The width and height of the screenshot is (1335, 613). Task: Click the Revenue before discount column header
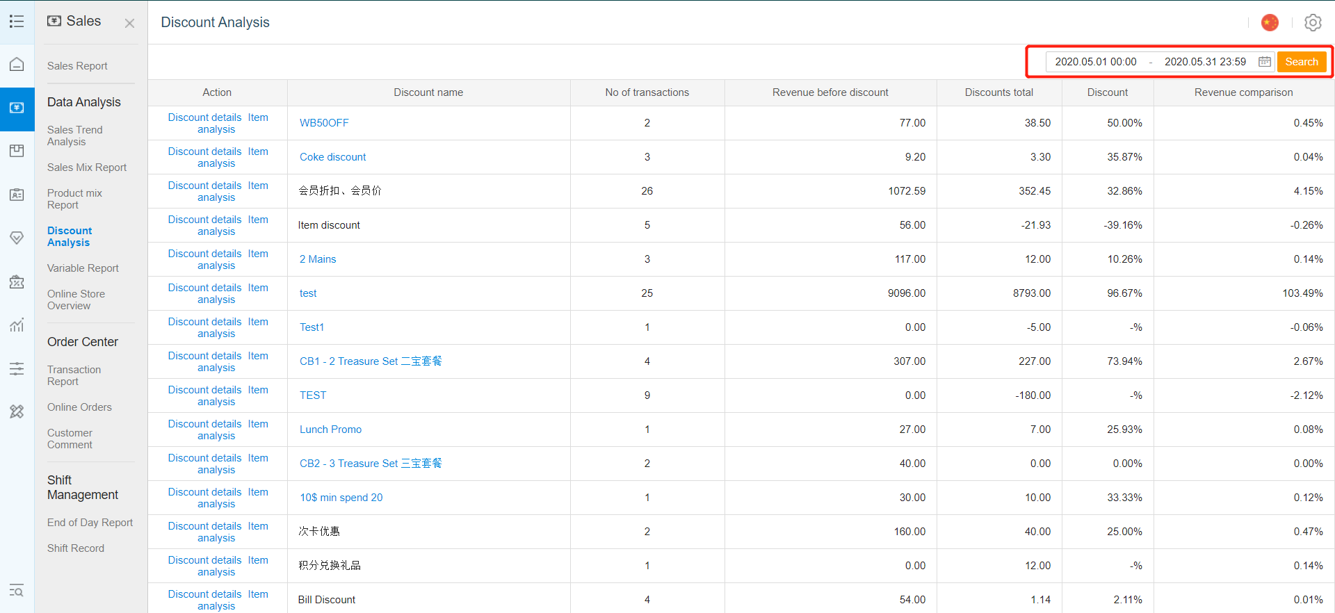tap(830, 92)
